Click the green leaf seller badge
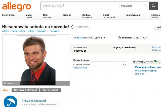Viewport: 161px width, 107px height. click(155, 61)
